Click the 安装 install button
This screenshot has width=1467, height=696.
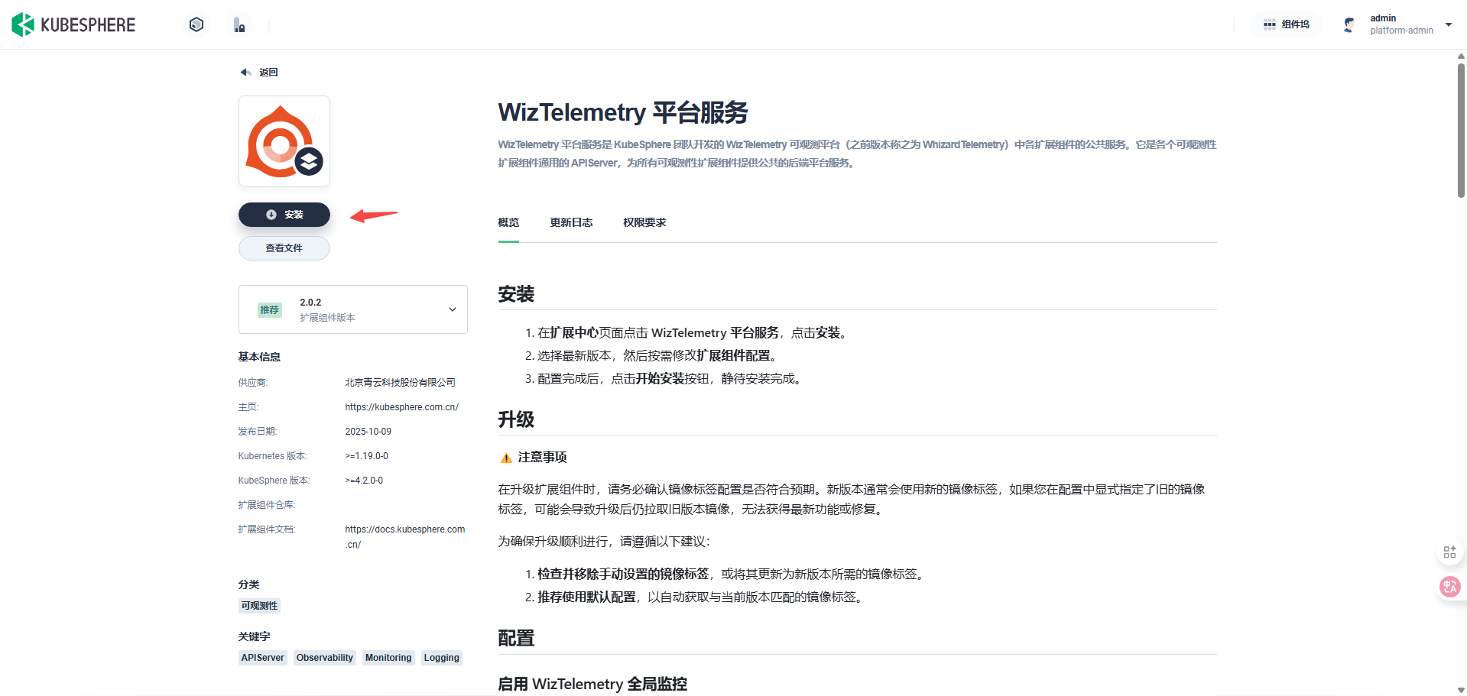click(x=284, y=215)
